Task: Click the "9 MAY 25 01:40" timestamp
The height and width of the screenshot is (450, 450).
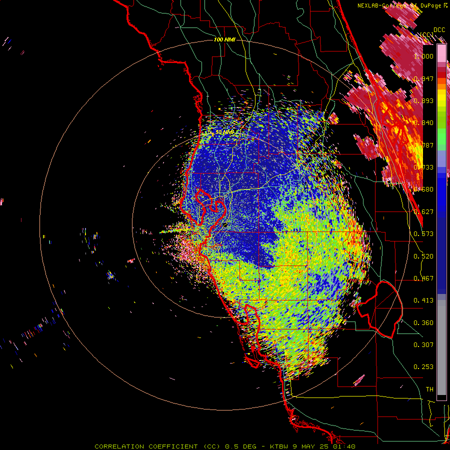Action: click(x=324, y=446)
